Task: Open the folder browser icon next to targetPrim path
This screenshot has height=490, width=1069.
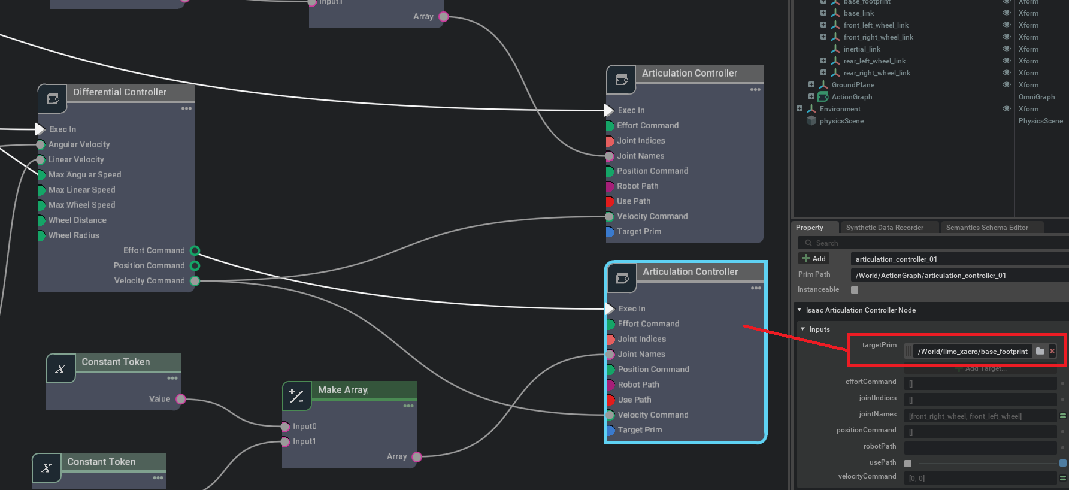Action: tap(1040, 351)
